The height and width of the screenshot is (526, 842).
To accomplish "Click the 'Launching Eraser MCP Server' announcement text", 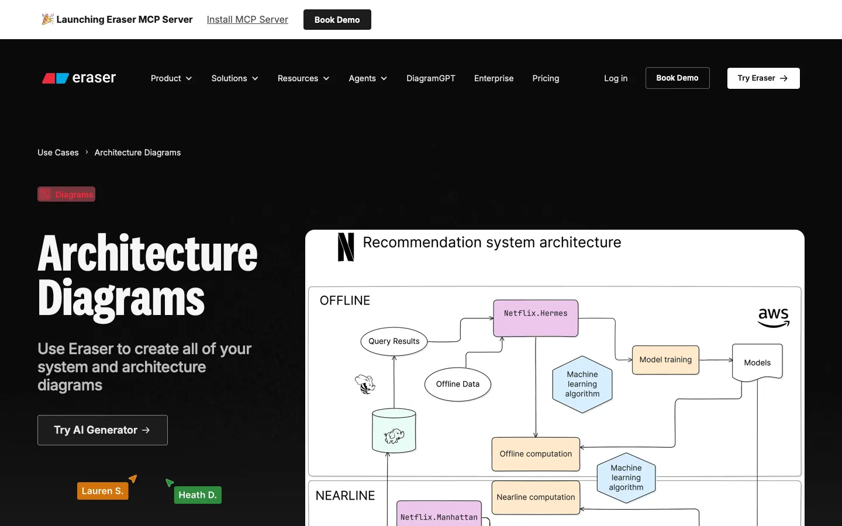I will [x=125, y=19].
